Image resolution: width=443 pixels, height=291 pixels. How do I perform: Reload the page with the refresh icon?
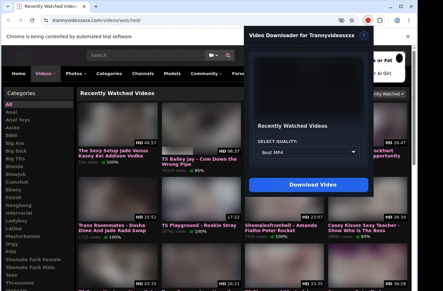[x=32, y=21]
